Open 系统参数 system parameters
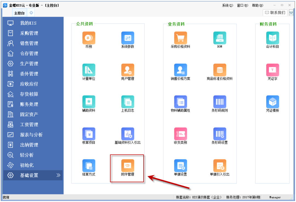 coord(128,38)
